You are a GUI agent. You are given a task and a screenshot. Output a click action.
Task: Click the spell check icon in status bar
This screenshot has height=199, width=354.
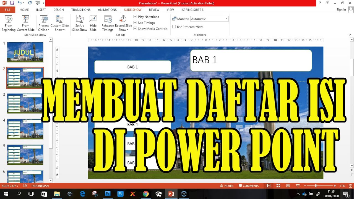[25, 186]
